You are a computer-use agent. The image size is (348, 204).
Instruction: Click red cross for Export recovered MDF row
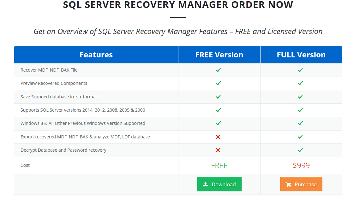tap(218, 137)
